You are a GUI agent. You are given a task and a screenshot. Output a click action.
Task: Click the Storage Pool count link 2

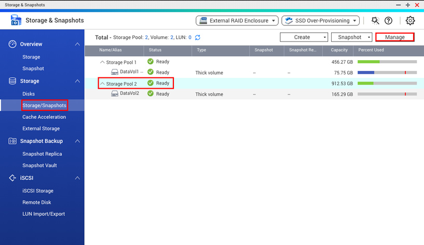click(x=146, y=37)
